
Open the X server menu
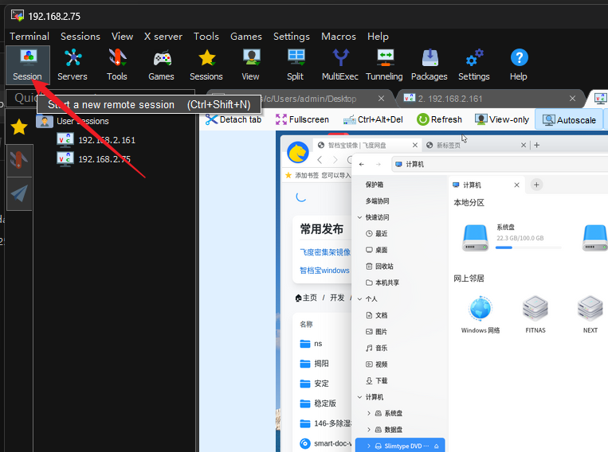163,37
